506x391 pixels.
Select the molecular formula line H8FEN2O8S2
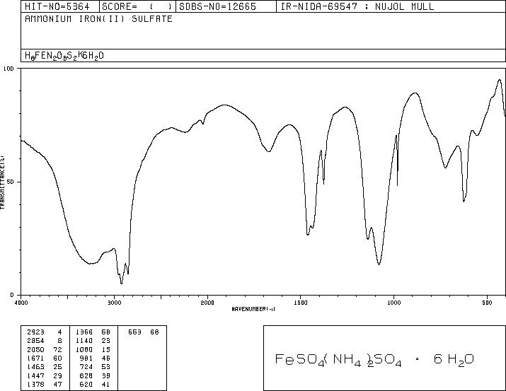coord(64,56)
